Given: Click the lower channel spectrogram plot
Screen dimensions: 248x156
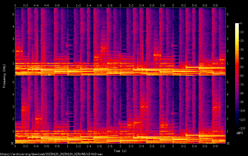Looking at the screenshot, I should click(120, 109).
